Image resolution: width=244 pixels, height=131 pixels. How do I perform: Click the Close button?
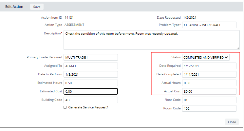click(232, 122)
